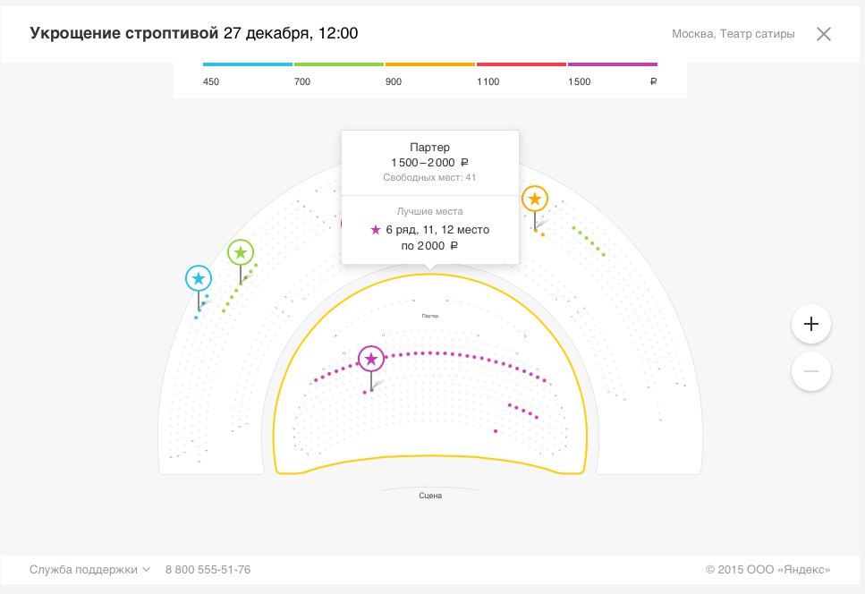865x594 pixels.
Task: Click the 450 ₽ blue price band
Action: 248,64
